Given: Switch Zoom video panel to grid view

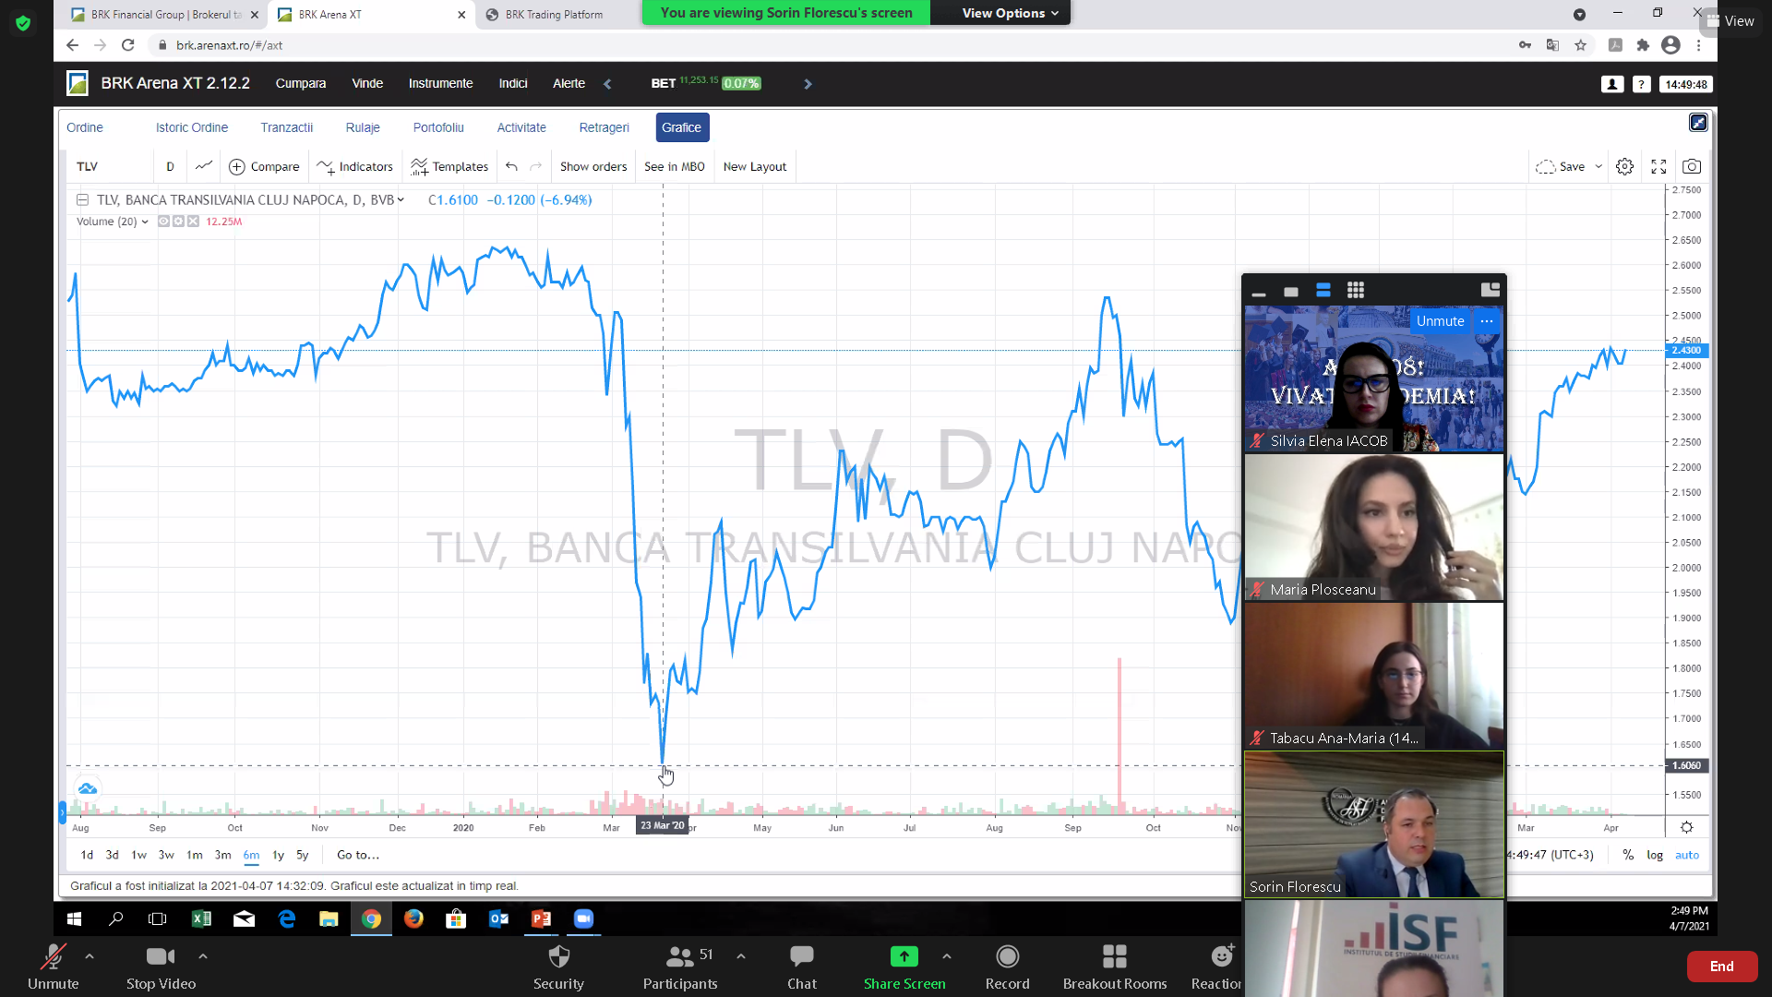Looking at the screenshot, I should 1355,291.
